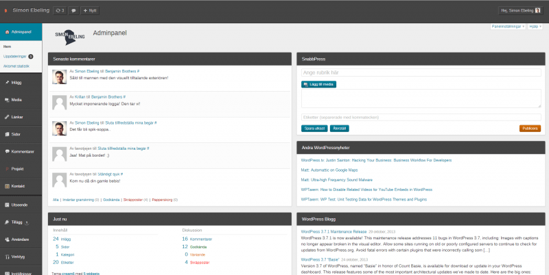This screenshot has height=275, width=549.
Task: Click the Kommentarer bubble icon in sidebar
Action: pyautogui.click(x=7, y=152)
